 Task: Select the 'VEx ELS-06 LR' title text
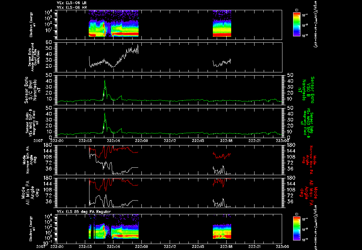click(x=72, y=3)
